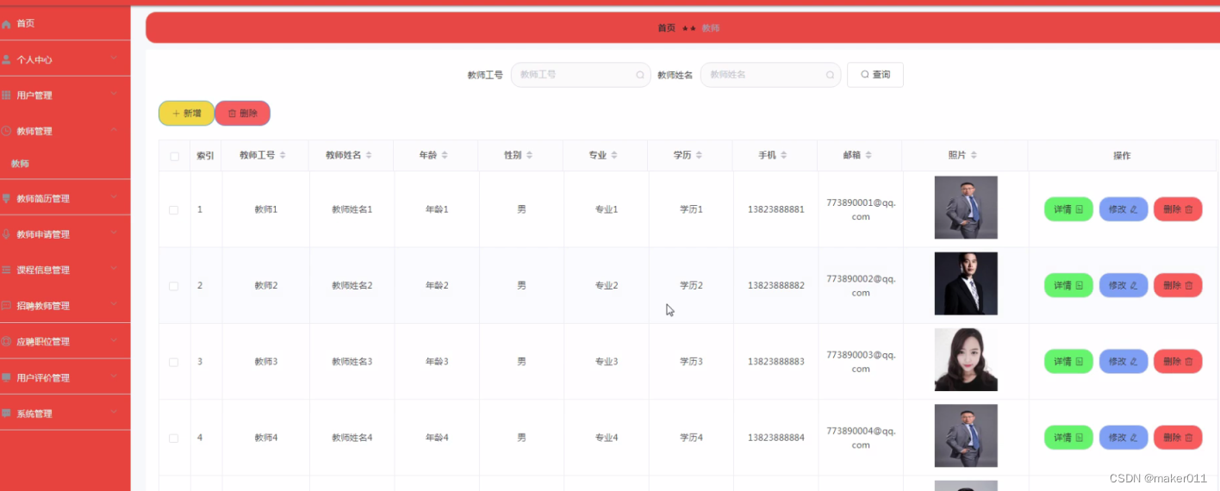Expand 课程信息管理 using its chevron
This screenshot has width=1220, height=491.
(x=114, y=269)
